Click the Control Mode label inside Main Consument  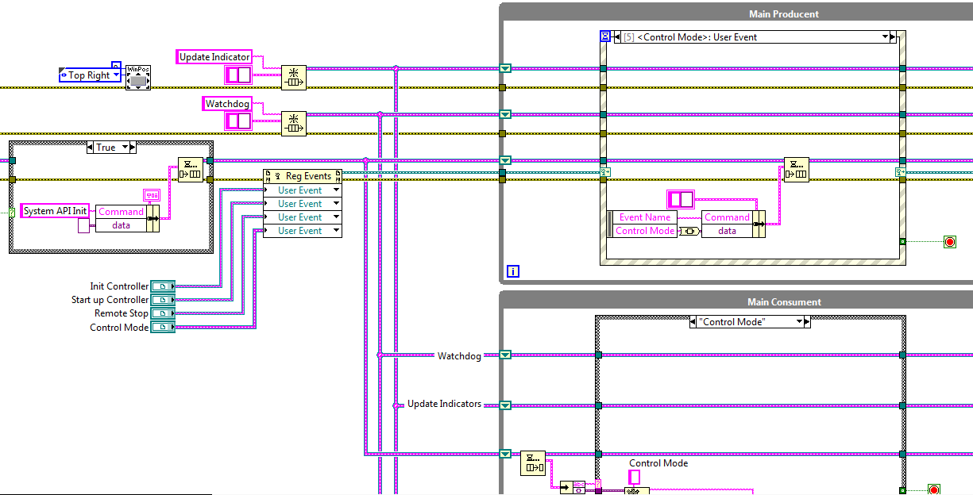click(x=658, y=463)
